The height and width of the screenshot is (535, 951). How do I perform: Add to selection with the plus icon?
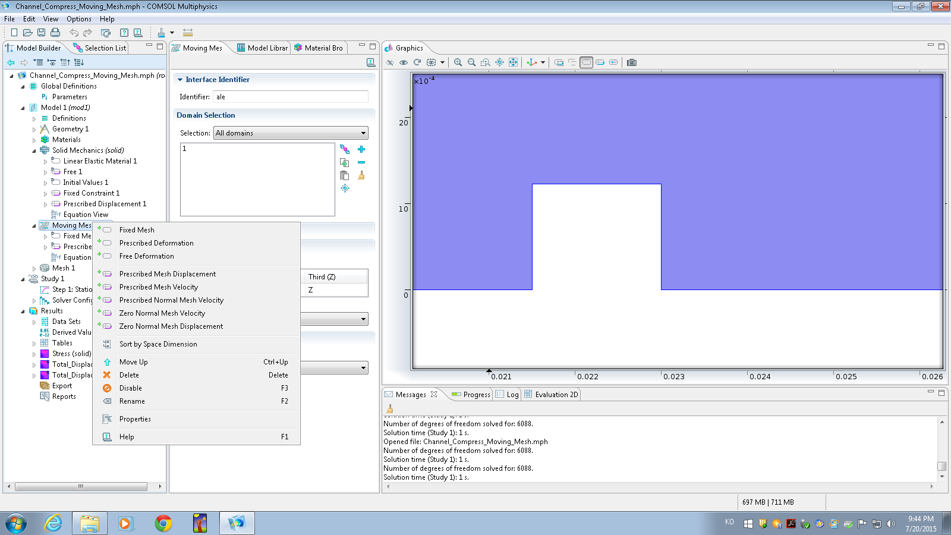tap(361, 149)
